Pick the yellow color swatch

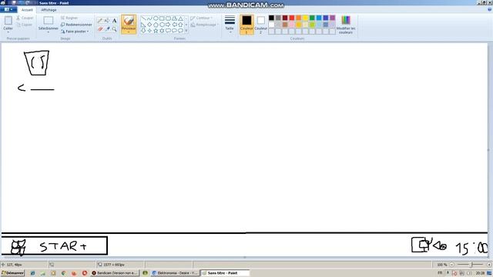tap(305, 18)
